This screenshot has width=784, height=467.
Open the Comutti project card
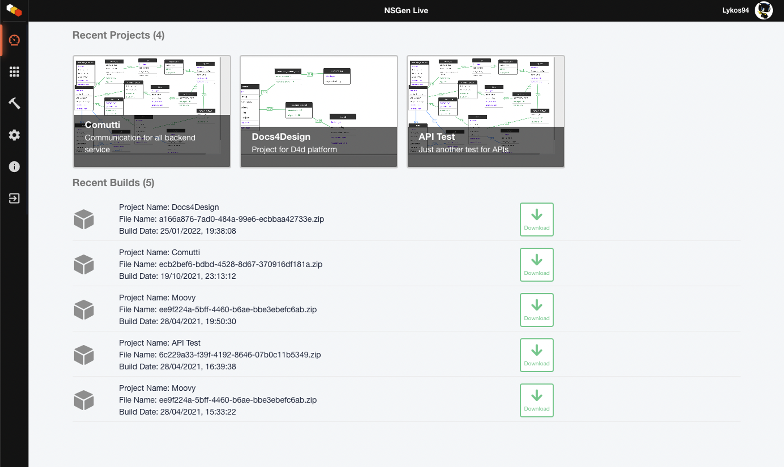pos(152,112)
